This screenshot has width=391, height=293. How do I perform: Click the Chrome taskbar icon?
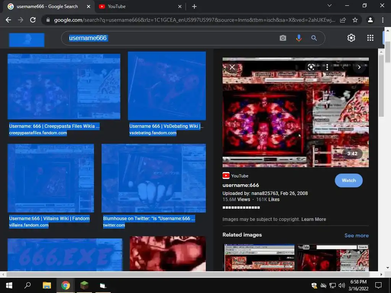pos(66,285)
